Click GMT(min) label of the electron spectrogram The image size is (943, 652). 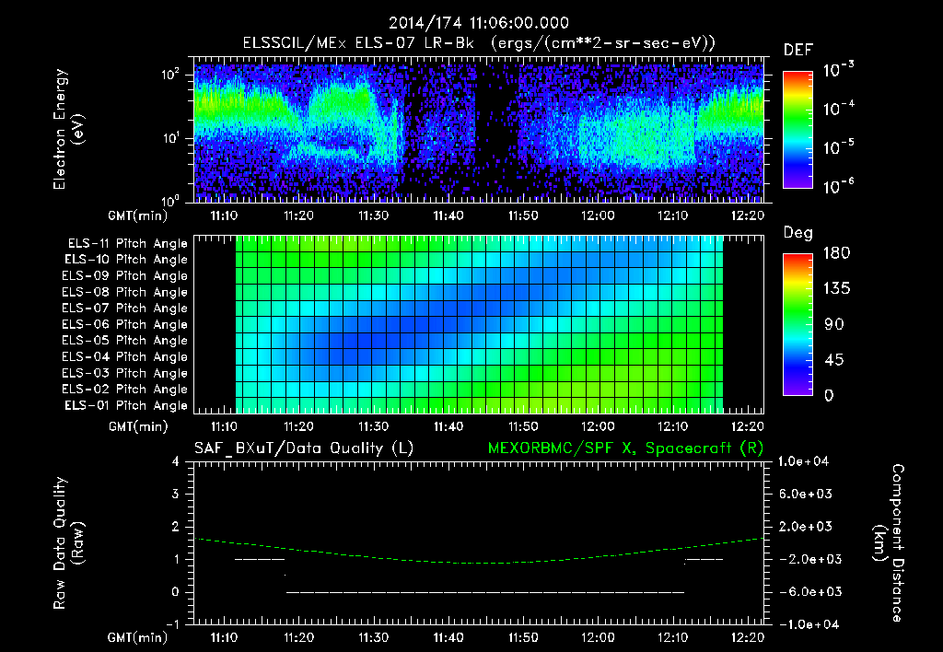coord(137,215)
